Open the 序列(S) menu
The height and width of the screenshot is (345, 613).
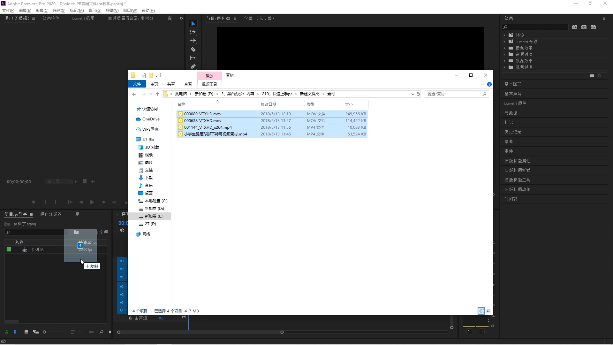[59, 11]
